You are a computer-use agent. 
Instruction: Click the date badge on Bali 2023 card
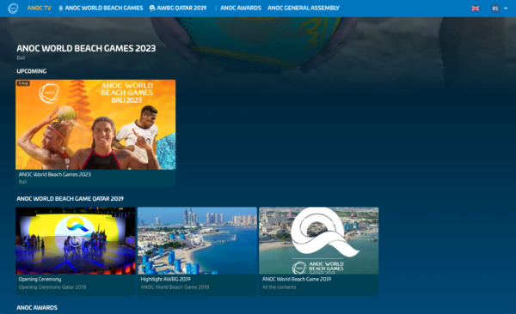tap(23, 83)
